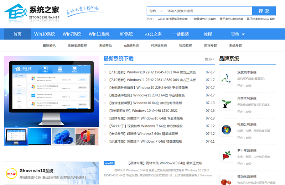Open 视频教程 sub navigation link

[185, 46]
